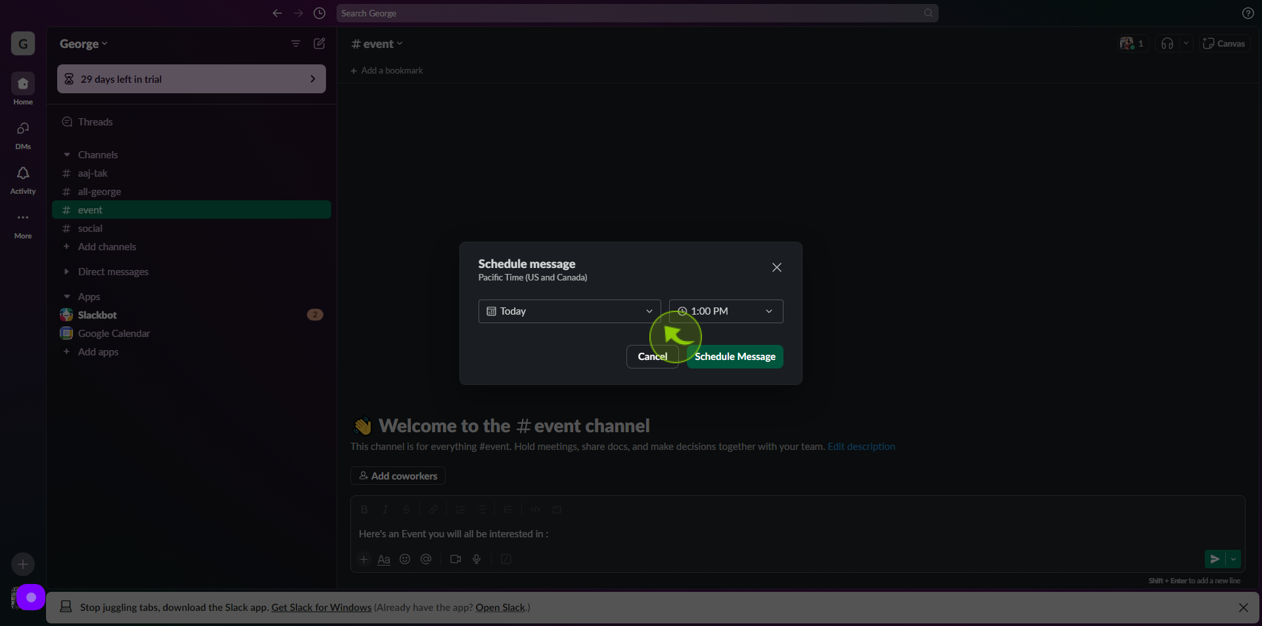Toggle bold formatting in composer
Image resolution: width=1262 pixels, height=626 pixels.
tap(364, 510)
